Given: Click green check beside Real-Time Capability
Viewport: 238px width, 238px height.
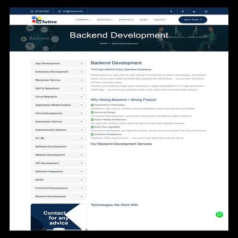Looking at the screenshot, I should 92,127.
